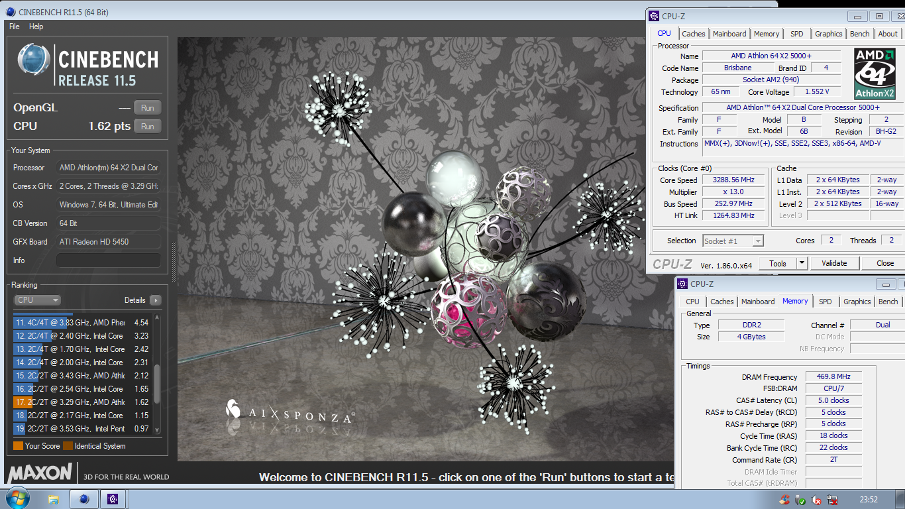The image size is (905, 509).
Task: Select ranking row 12 scoring 3.23
Action: click(82, 336)
